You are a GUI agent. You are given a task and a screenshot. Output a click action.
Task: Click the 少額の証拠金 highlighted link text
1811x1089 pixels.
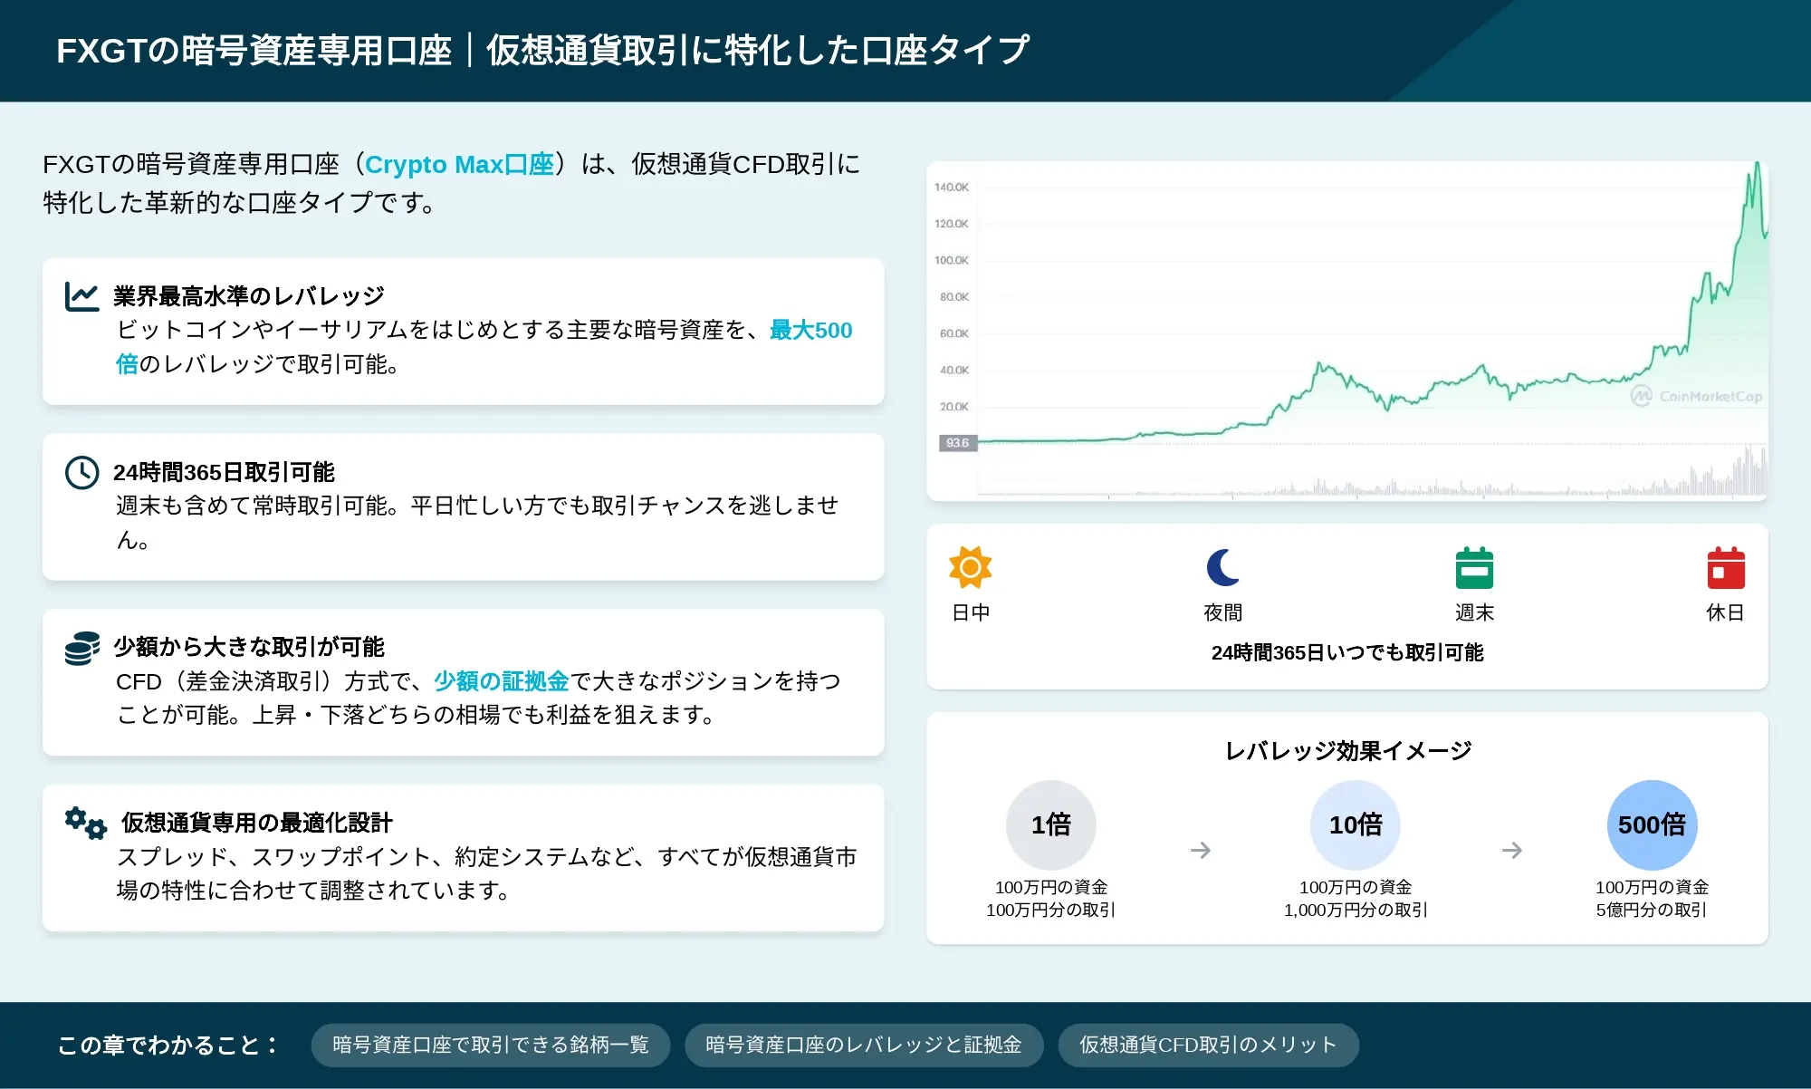[x=501, y=680]
